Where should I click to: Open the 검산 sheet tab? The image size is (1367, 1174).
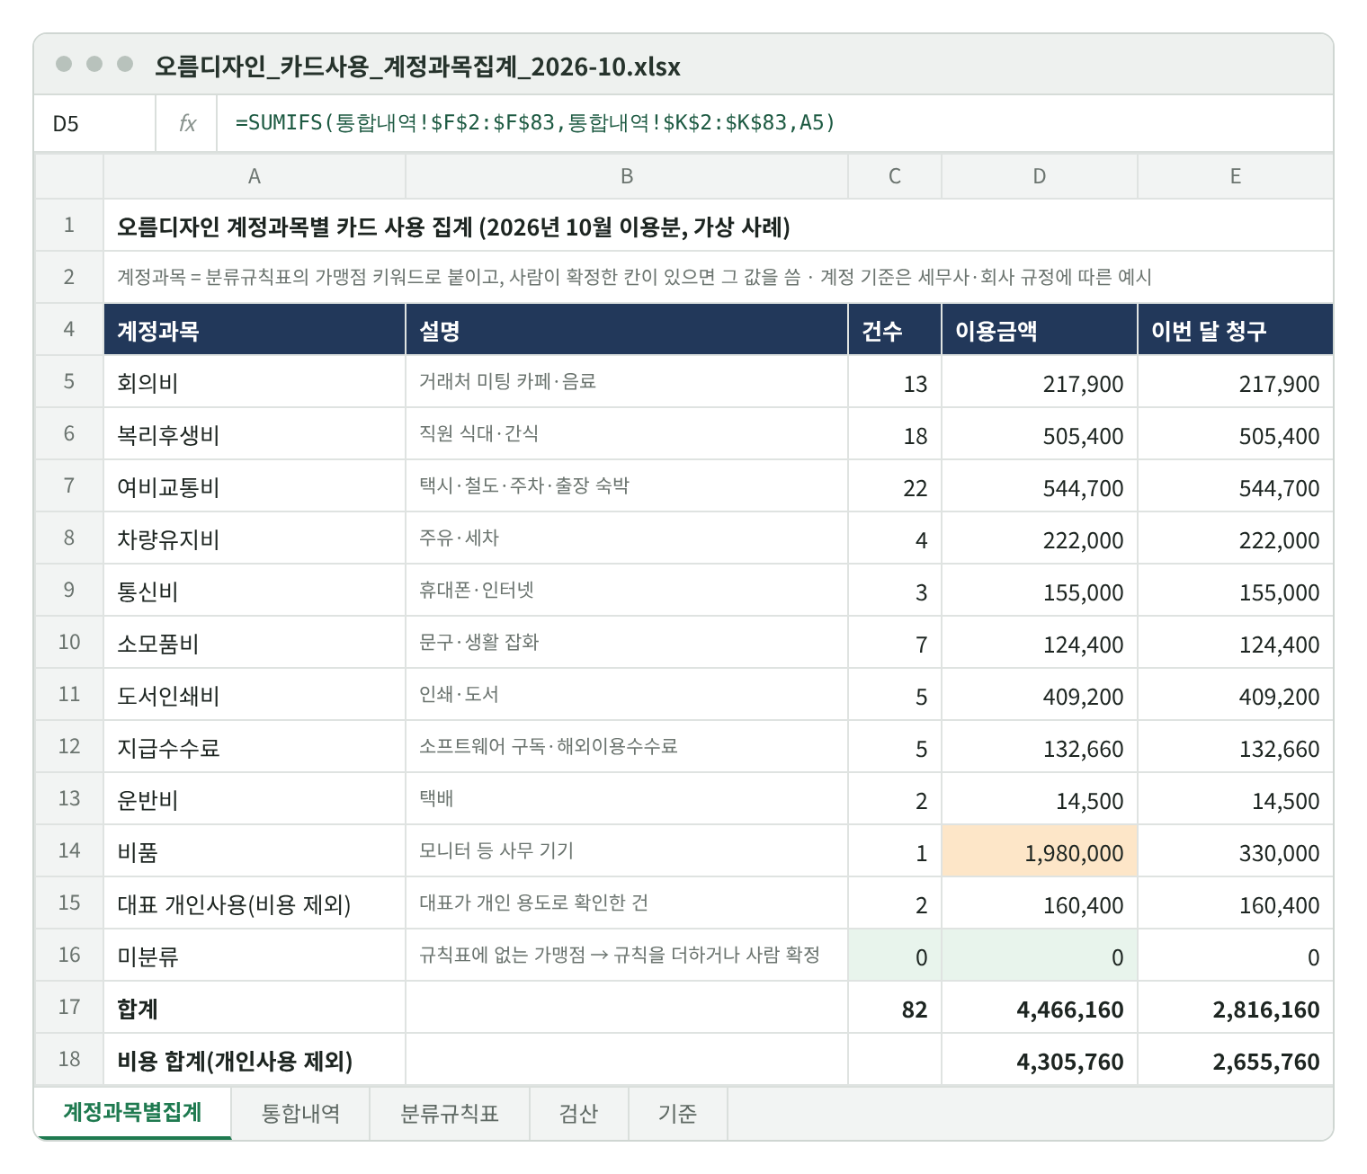coord(579,1114)
